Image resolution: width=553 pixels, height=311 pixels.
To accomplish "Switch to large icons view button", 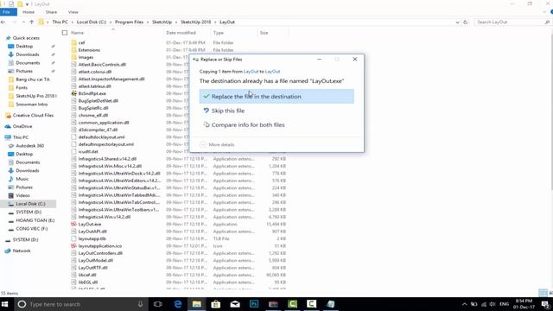I will (551, 293).
